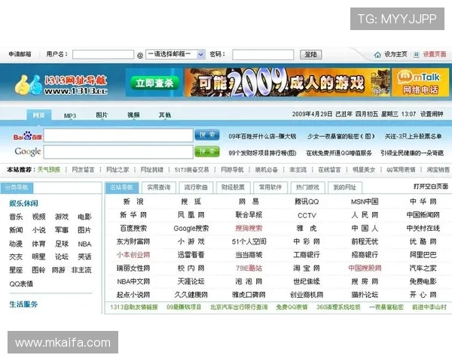The image size is (452, 361).
Task: Click the red 设置页面 link
Action: click(x=435, y=54)
